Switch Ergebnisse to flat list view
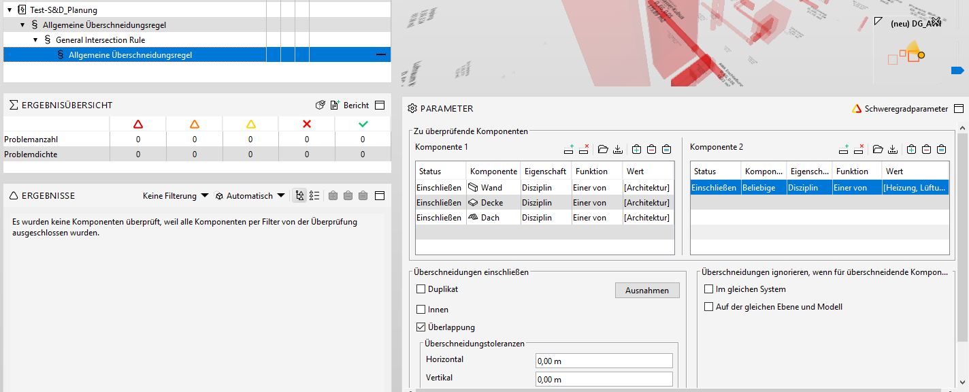This screenshot has width=969, height=392. tap(314, 196)
